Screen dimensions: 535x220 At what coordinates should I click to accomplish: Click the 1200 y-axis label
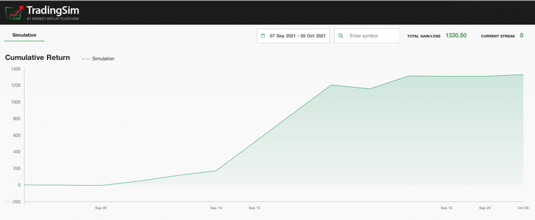click(x=17, y=85)
